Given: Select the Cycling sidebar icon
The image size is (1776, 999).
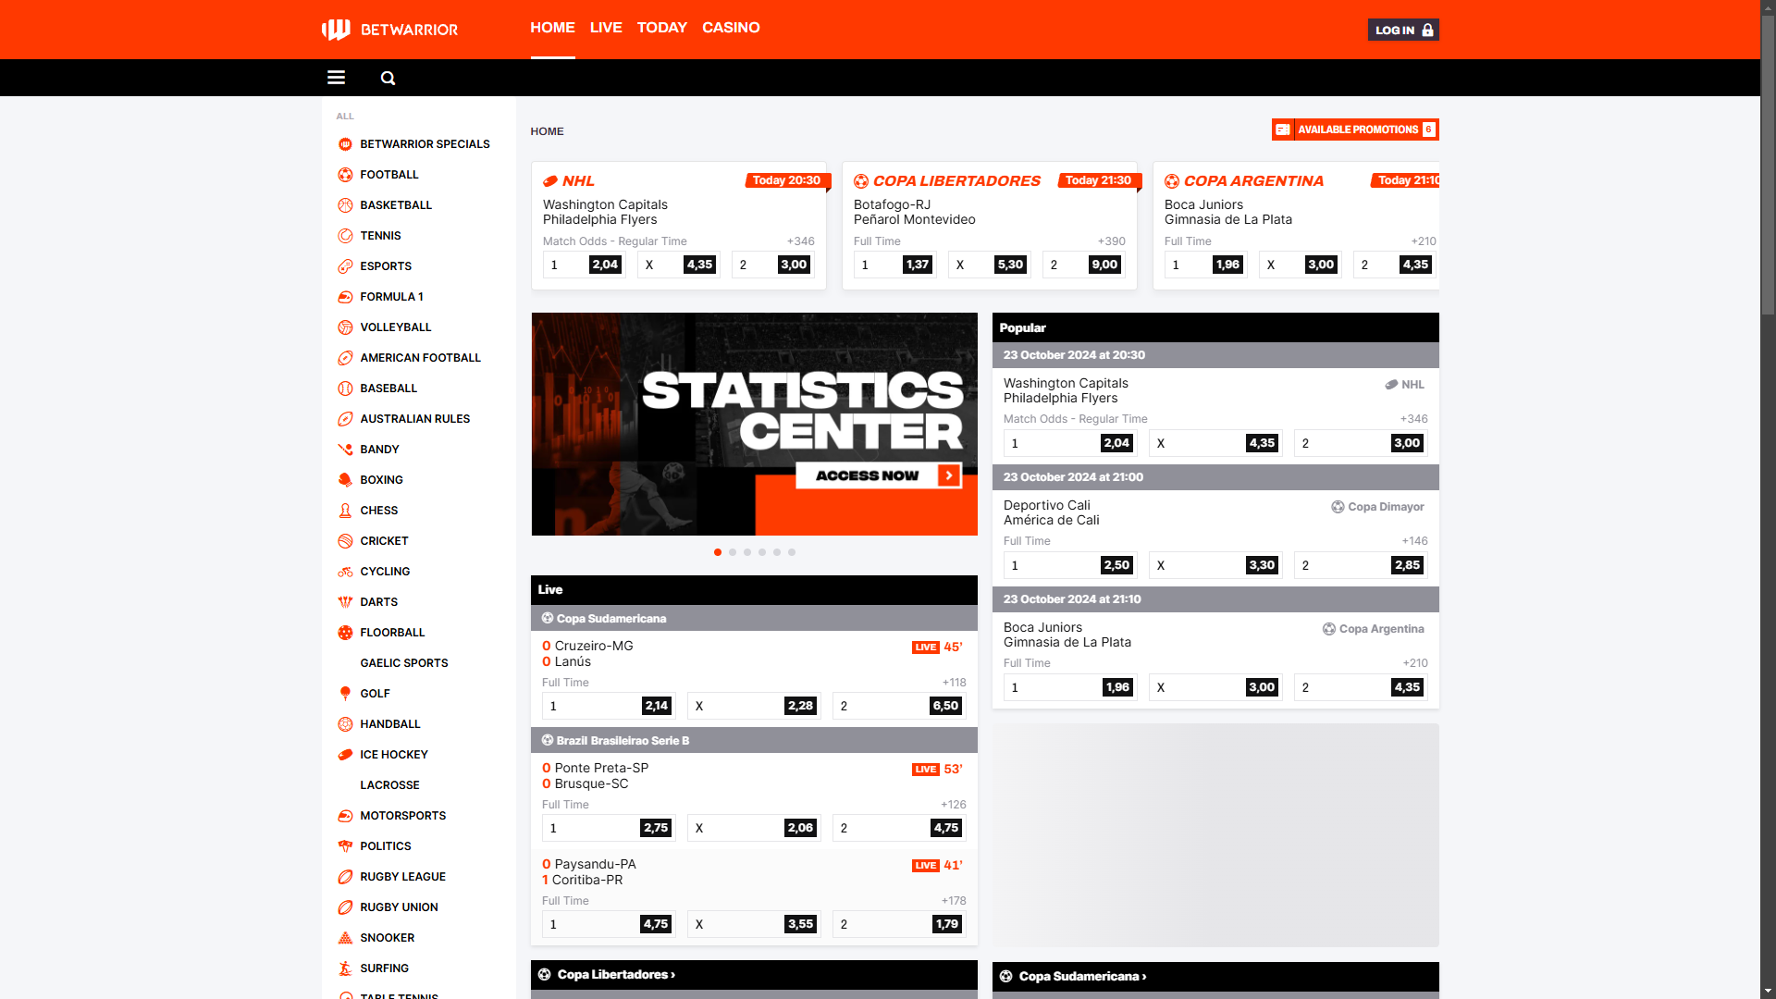Looking at the screenshot, I should (345, 572).
